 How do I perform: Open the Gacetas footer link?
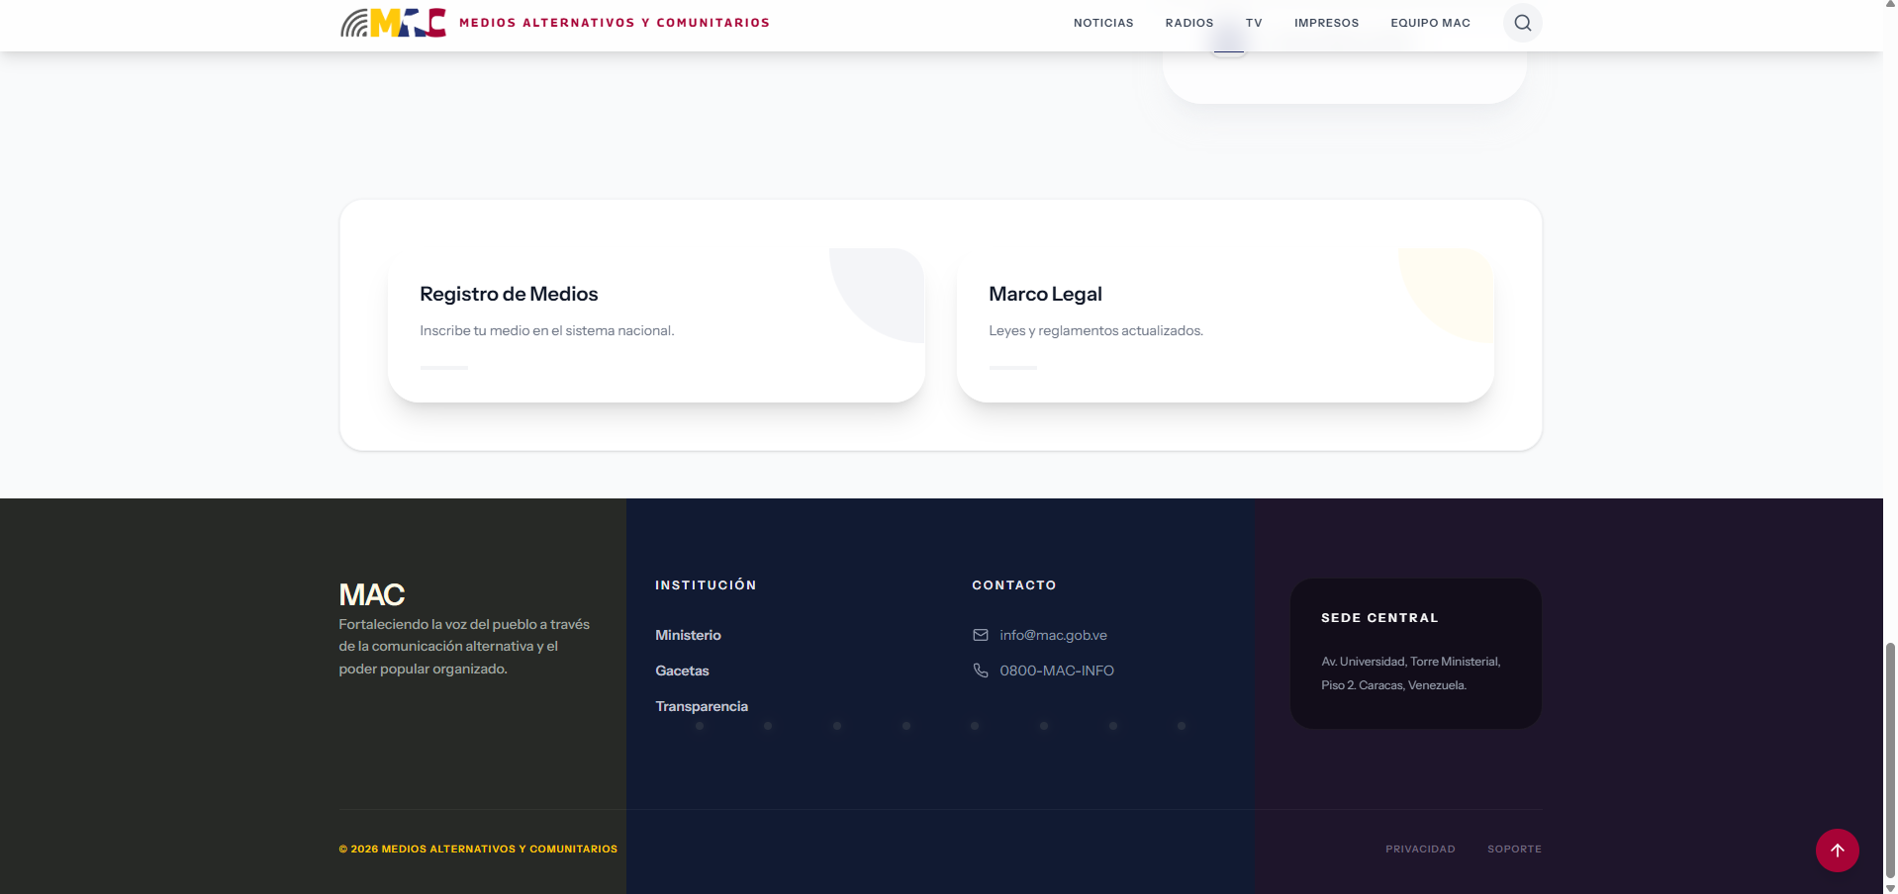click(682, 670)
